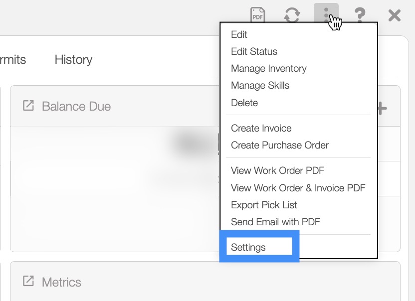Choose View Work Order & Invoice PDF
Viewport: 415px width, 301px height.
298,188
